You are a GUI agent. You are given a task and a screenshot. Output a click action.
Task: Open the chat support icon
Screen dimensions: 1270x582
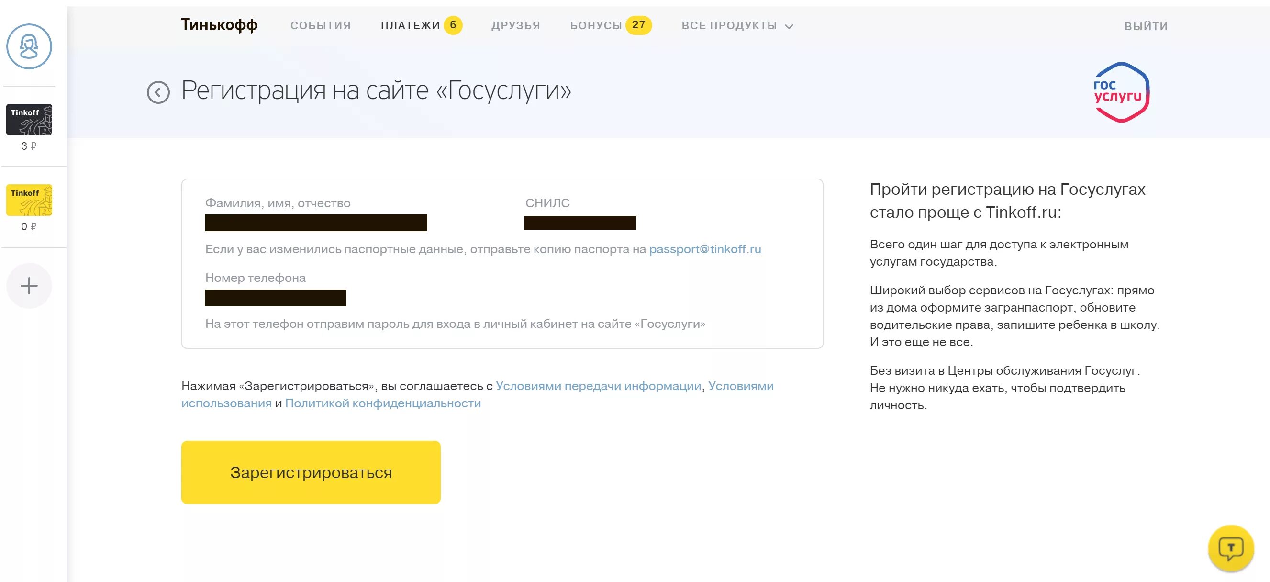pos(1231,548)
